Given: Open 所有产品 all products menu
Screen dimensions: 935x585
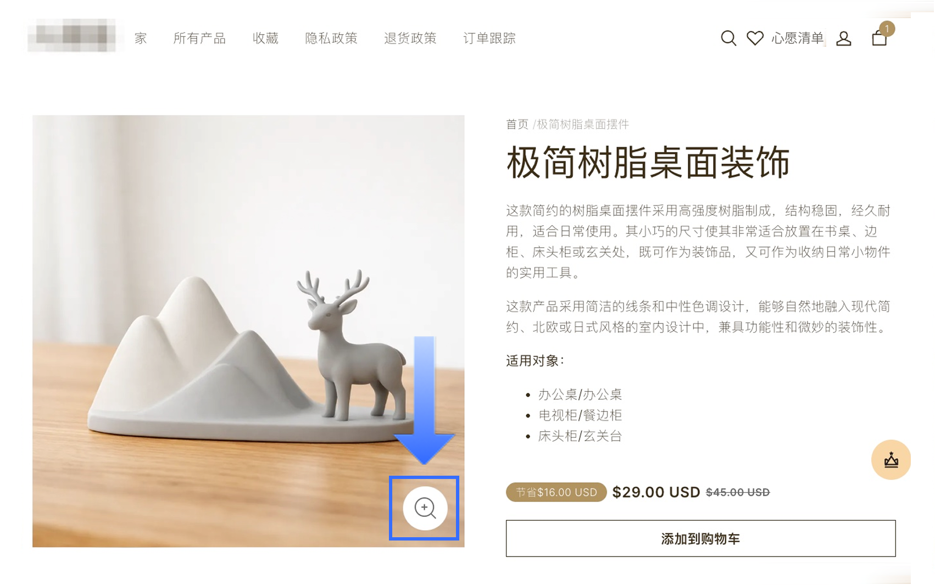Looking at the screenshot, I should coord(199,38).
